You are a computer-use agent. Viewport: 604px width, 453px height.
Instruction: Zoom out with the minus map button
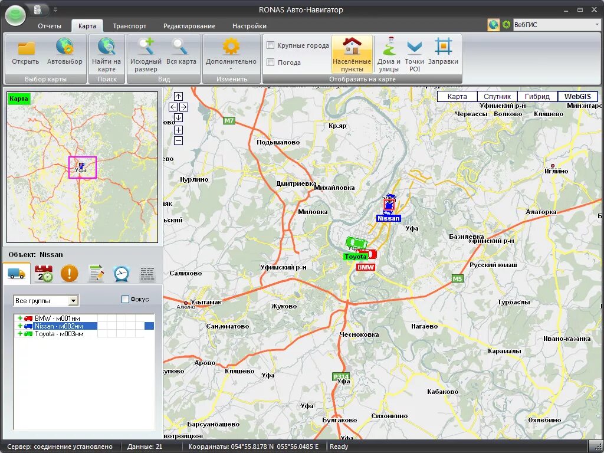click(x=178, y=141)
